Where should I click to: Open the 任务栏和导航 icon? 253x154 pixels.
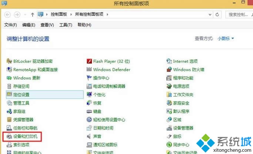point(9,128)
